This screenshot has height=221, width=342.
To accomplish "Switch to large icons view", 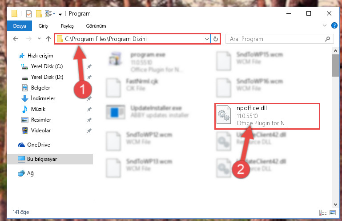I will point(333,213).
